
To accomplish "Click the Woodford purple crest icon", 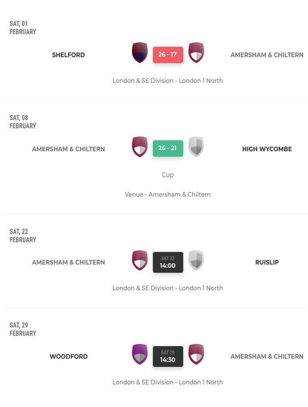I will [140, 354].
